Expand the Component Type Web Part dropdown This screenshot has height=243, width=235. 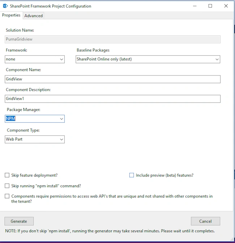[x=61, y=139]
